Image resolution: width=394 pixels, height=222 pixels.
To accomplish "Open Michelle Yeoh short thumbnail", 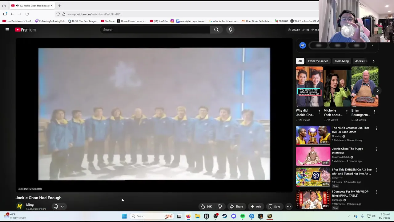I will point(337,87).
